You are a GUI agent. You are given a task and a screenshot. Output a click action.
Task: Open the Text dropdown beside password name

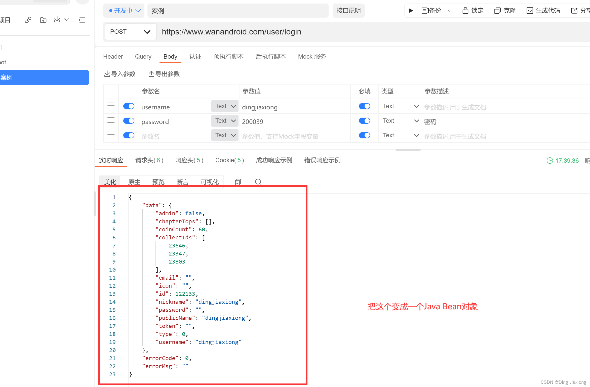[225, 121]
